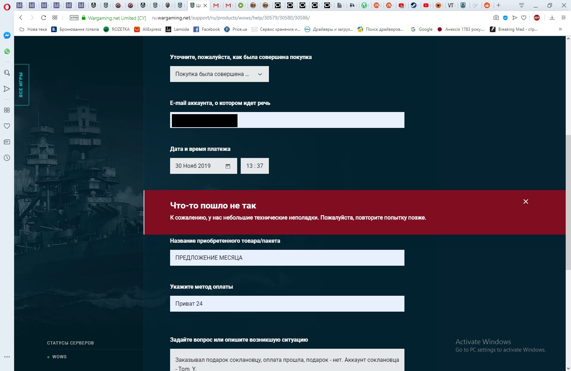The image size is (571, 371).
Task: Open Speed Dial from the sidebar
Action: 7,110
